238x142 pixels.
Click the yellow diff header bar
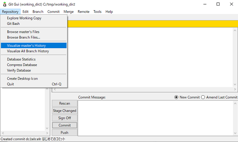click(153, 24)
